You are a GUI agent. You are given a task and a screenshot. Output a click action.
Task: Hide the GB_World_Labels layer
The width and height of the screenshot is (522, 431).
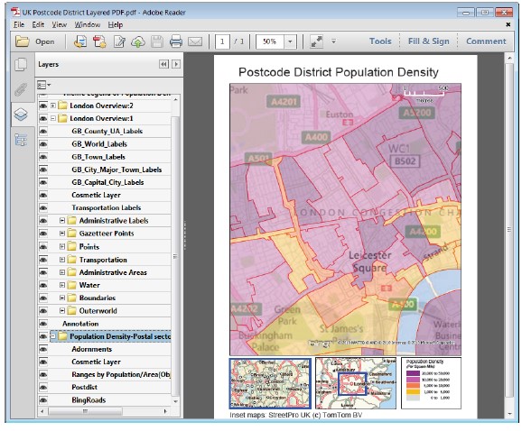43,144
